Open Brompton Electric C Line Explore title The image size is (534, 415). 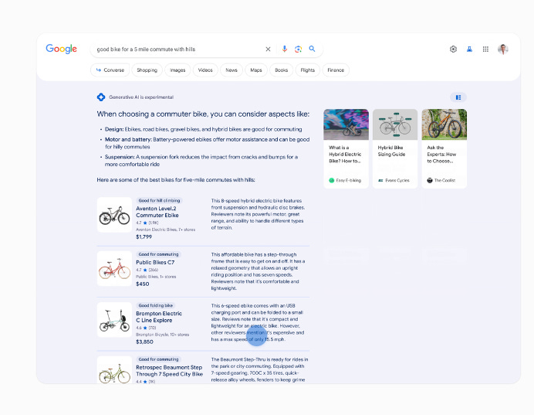click(x=159, y=317)
